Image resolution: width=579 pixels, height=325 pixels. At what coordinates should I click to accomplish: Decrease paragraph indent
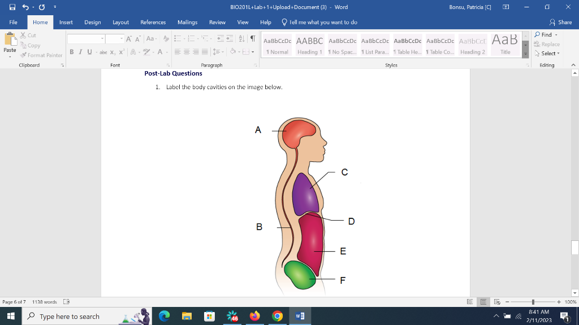(221, 39)
